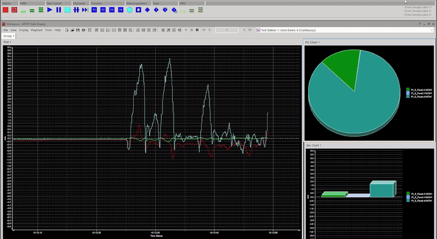This screenshot has width=437, height=239.
Task: Click the cyan circle Data Acquisition icon
Action: (129, 10)
